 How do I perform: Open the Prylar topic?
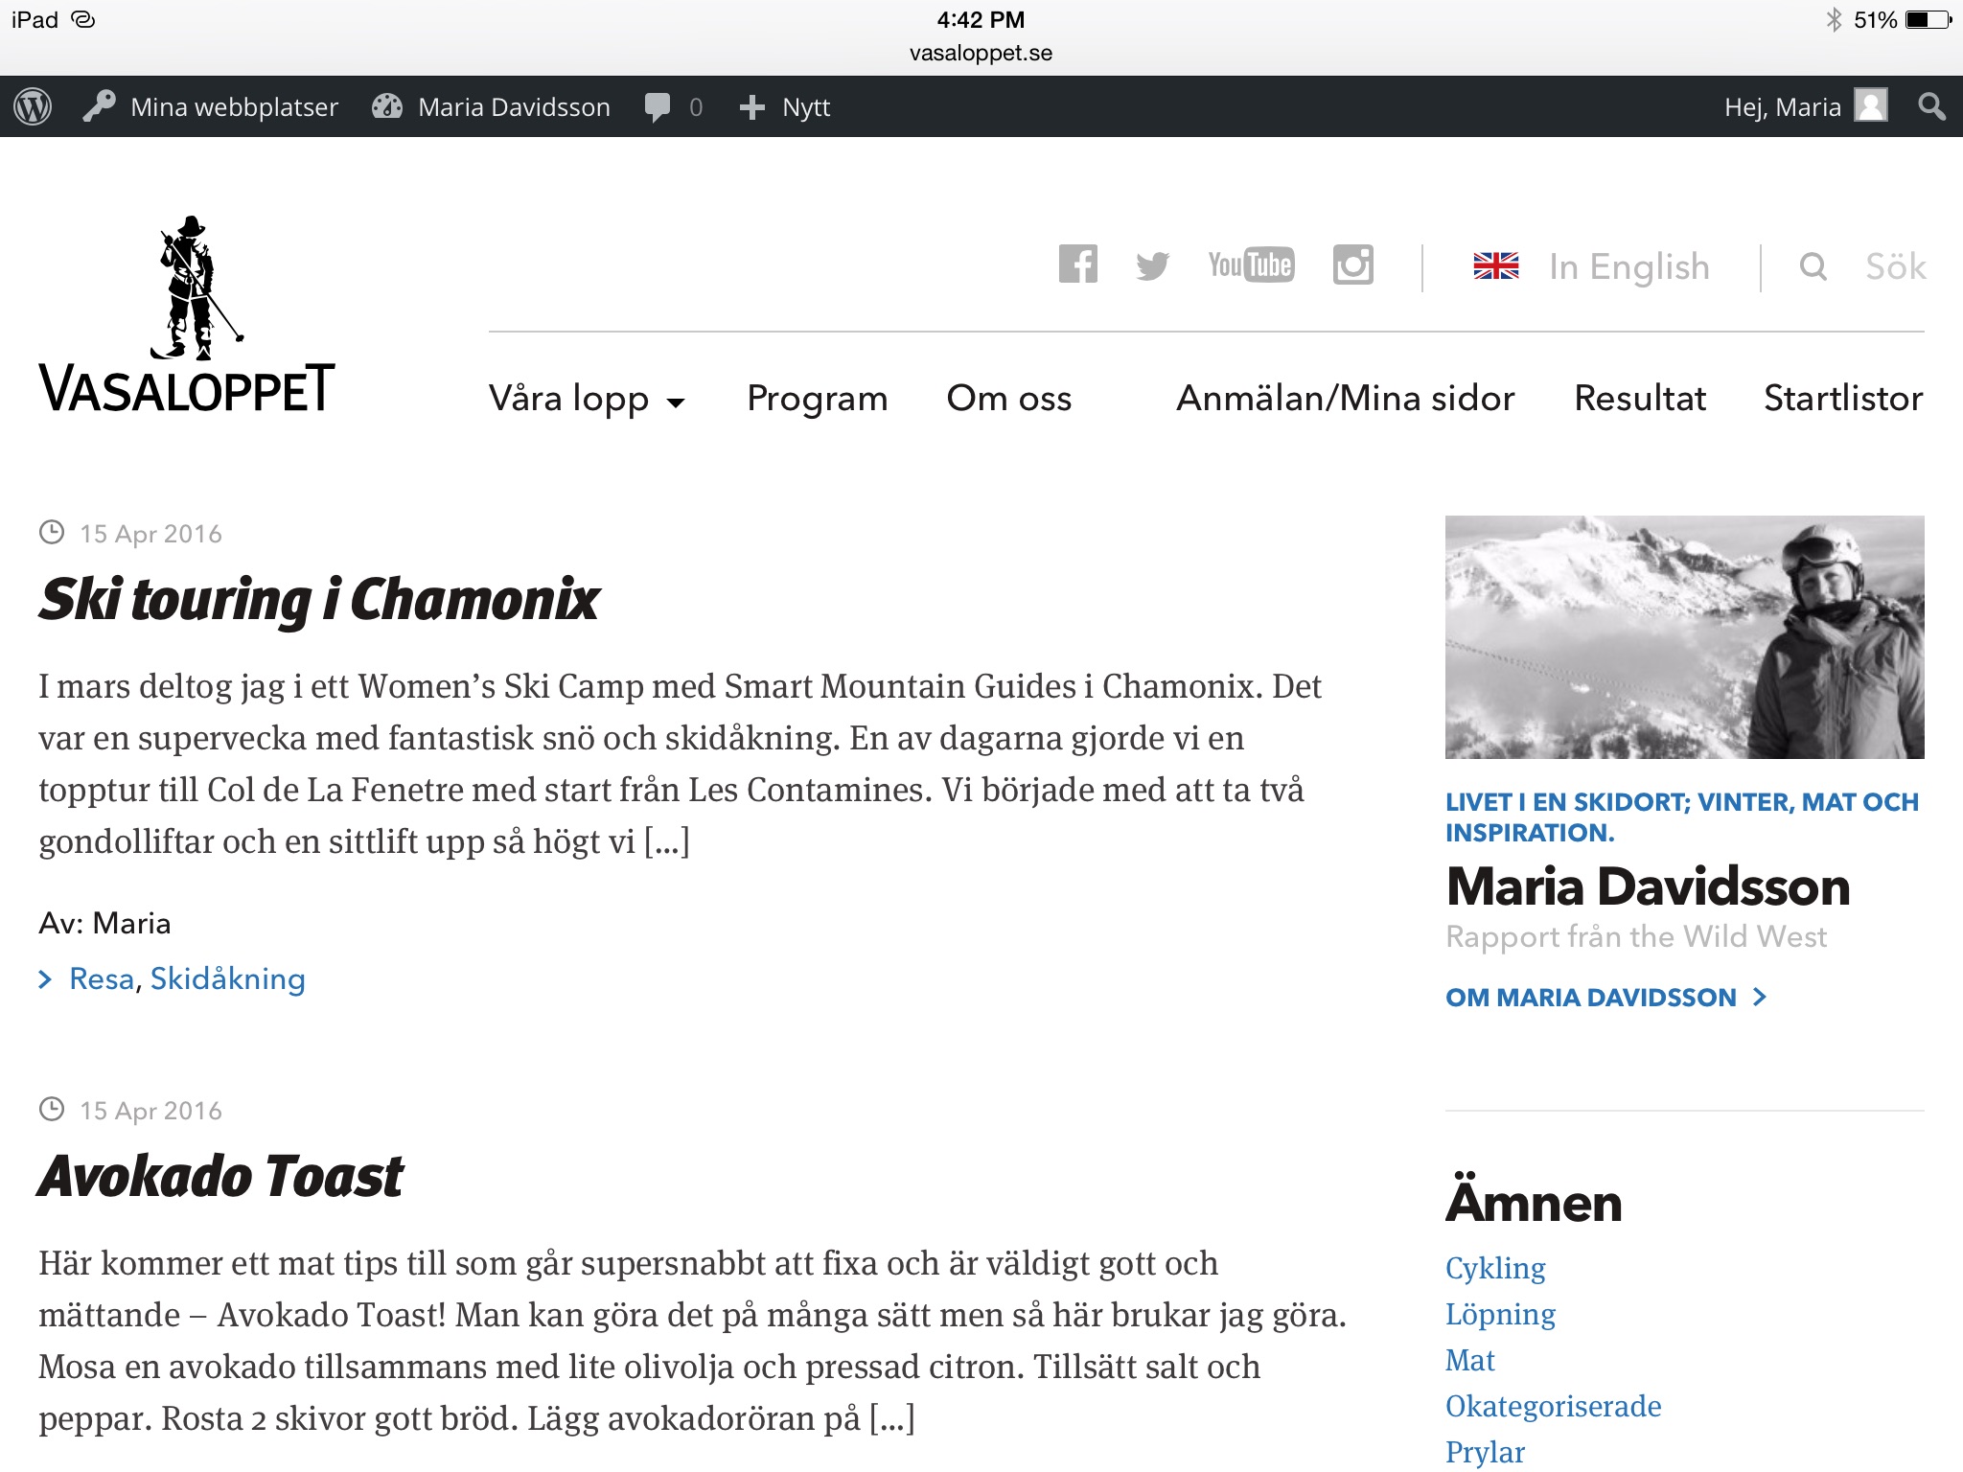(x=1485, y=1452)
